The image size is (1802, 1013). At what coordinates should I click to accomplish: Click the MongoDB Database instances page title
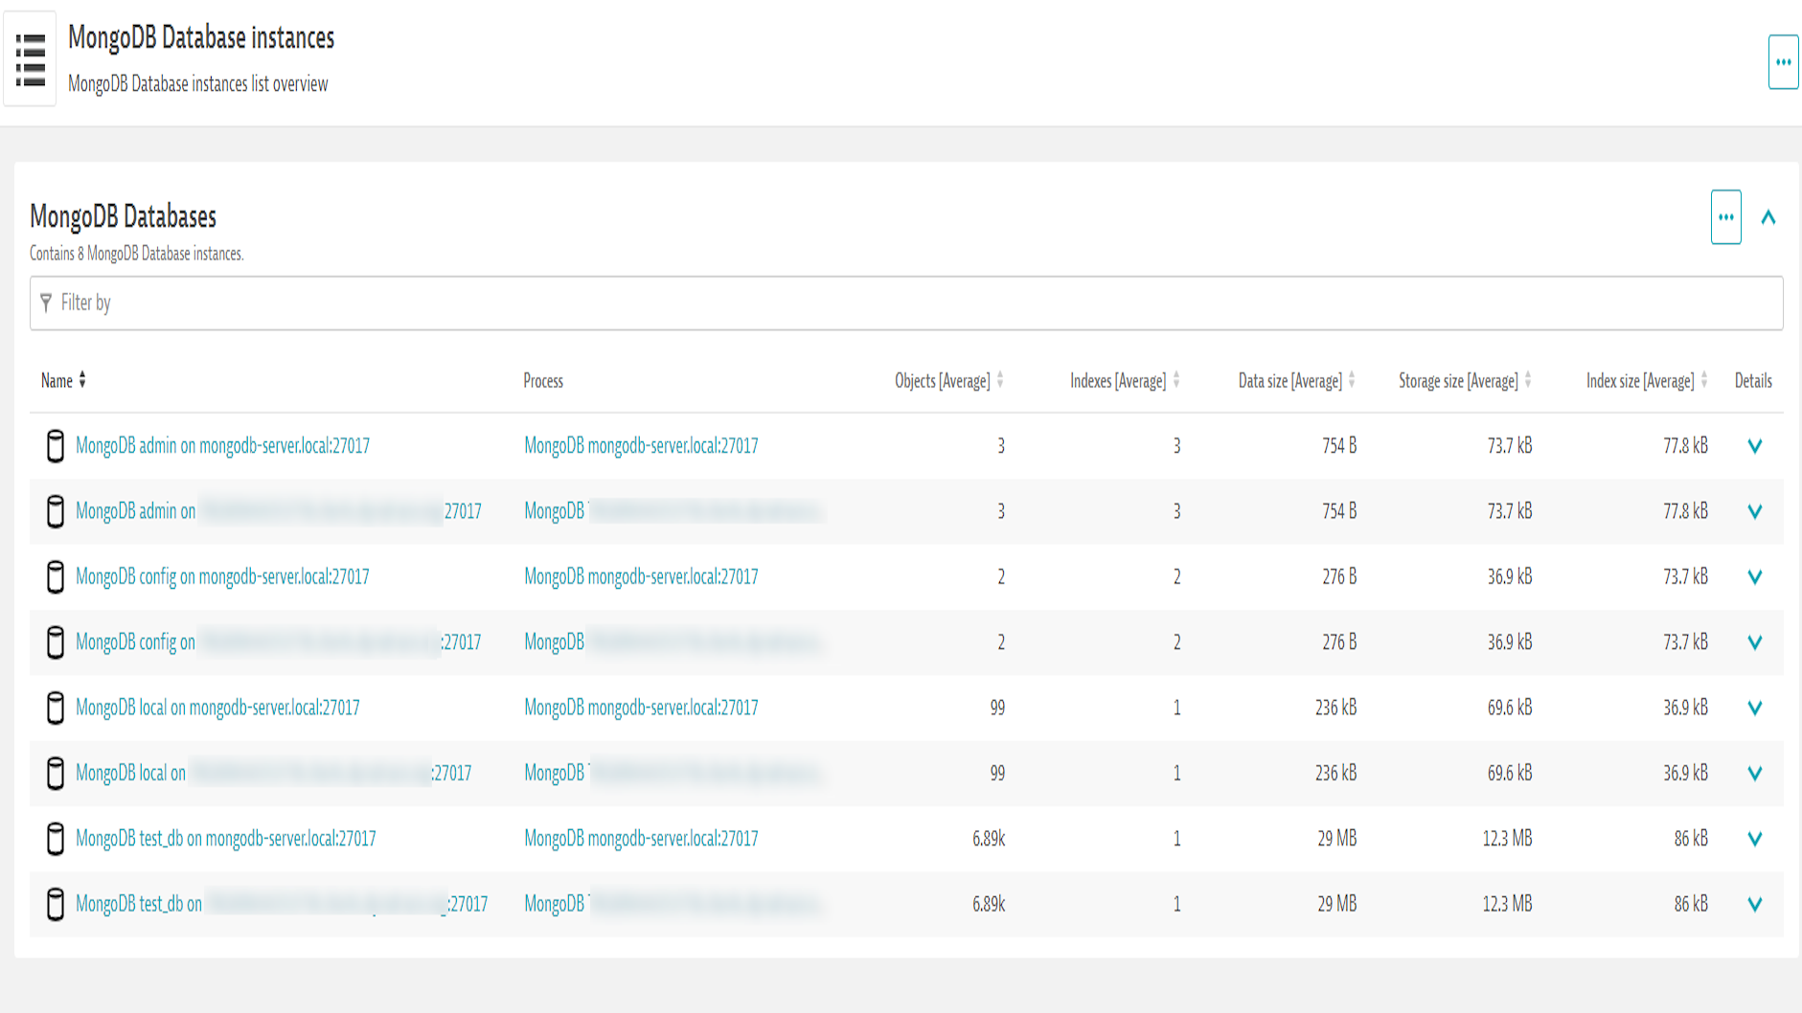(201, 37)
